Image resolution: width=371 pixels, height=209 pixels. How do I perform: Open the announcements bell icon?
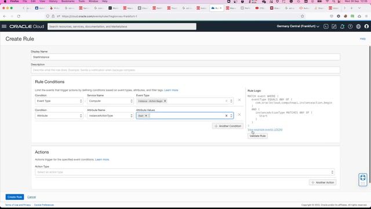[342, 27]
